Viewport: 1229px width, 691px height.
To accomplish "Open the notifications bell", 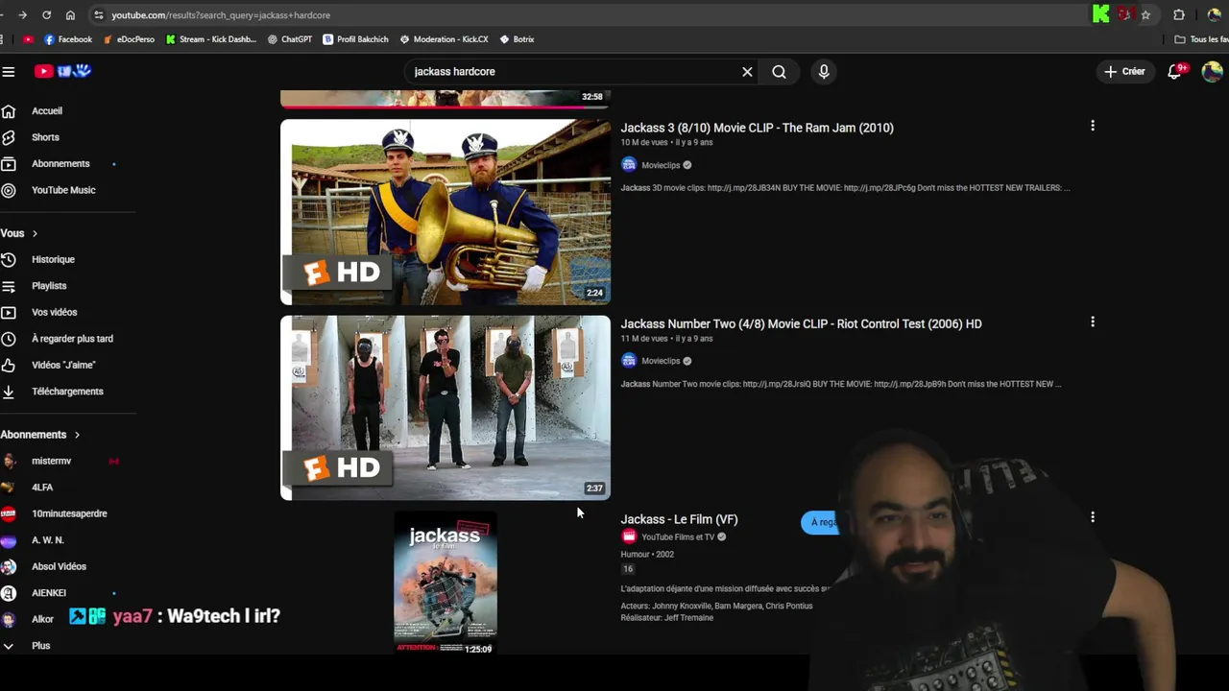I will point(1175,71).
